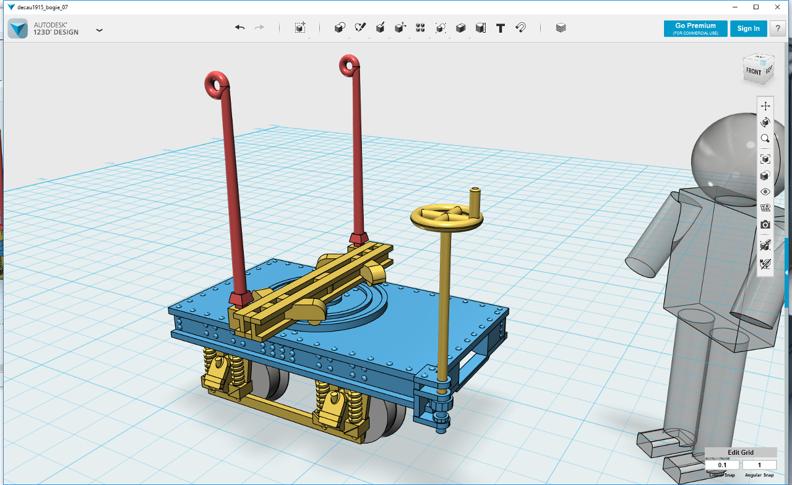Viewport: 792px width, 485px height.
Task: Select the Measure tool icon
Action: pos(481,28)
